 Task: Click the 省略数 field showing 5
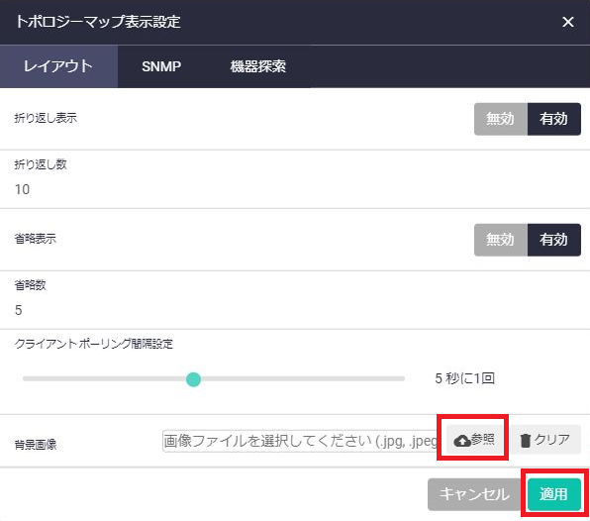tap(295, 310)
